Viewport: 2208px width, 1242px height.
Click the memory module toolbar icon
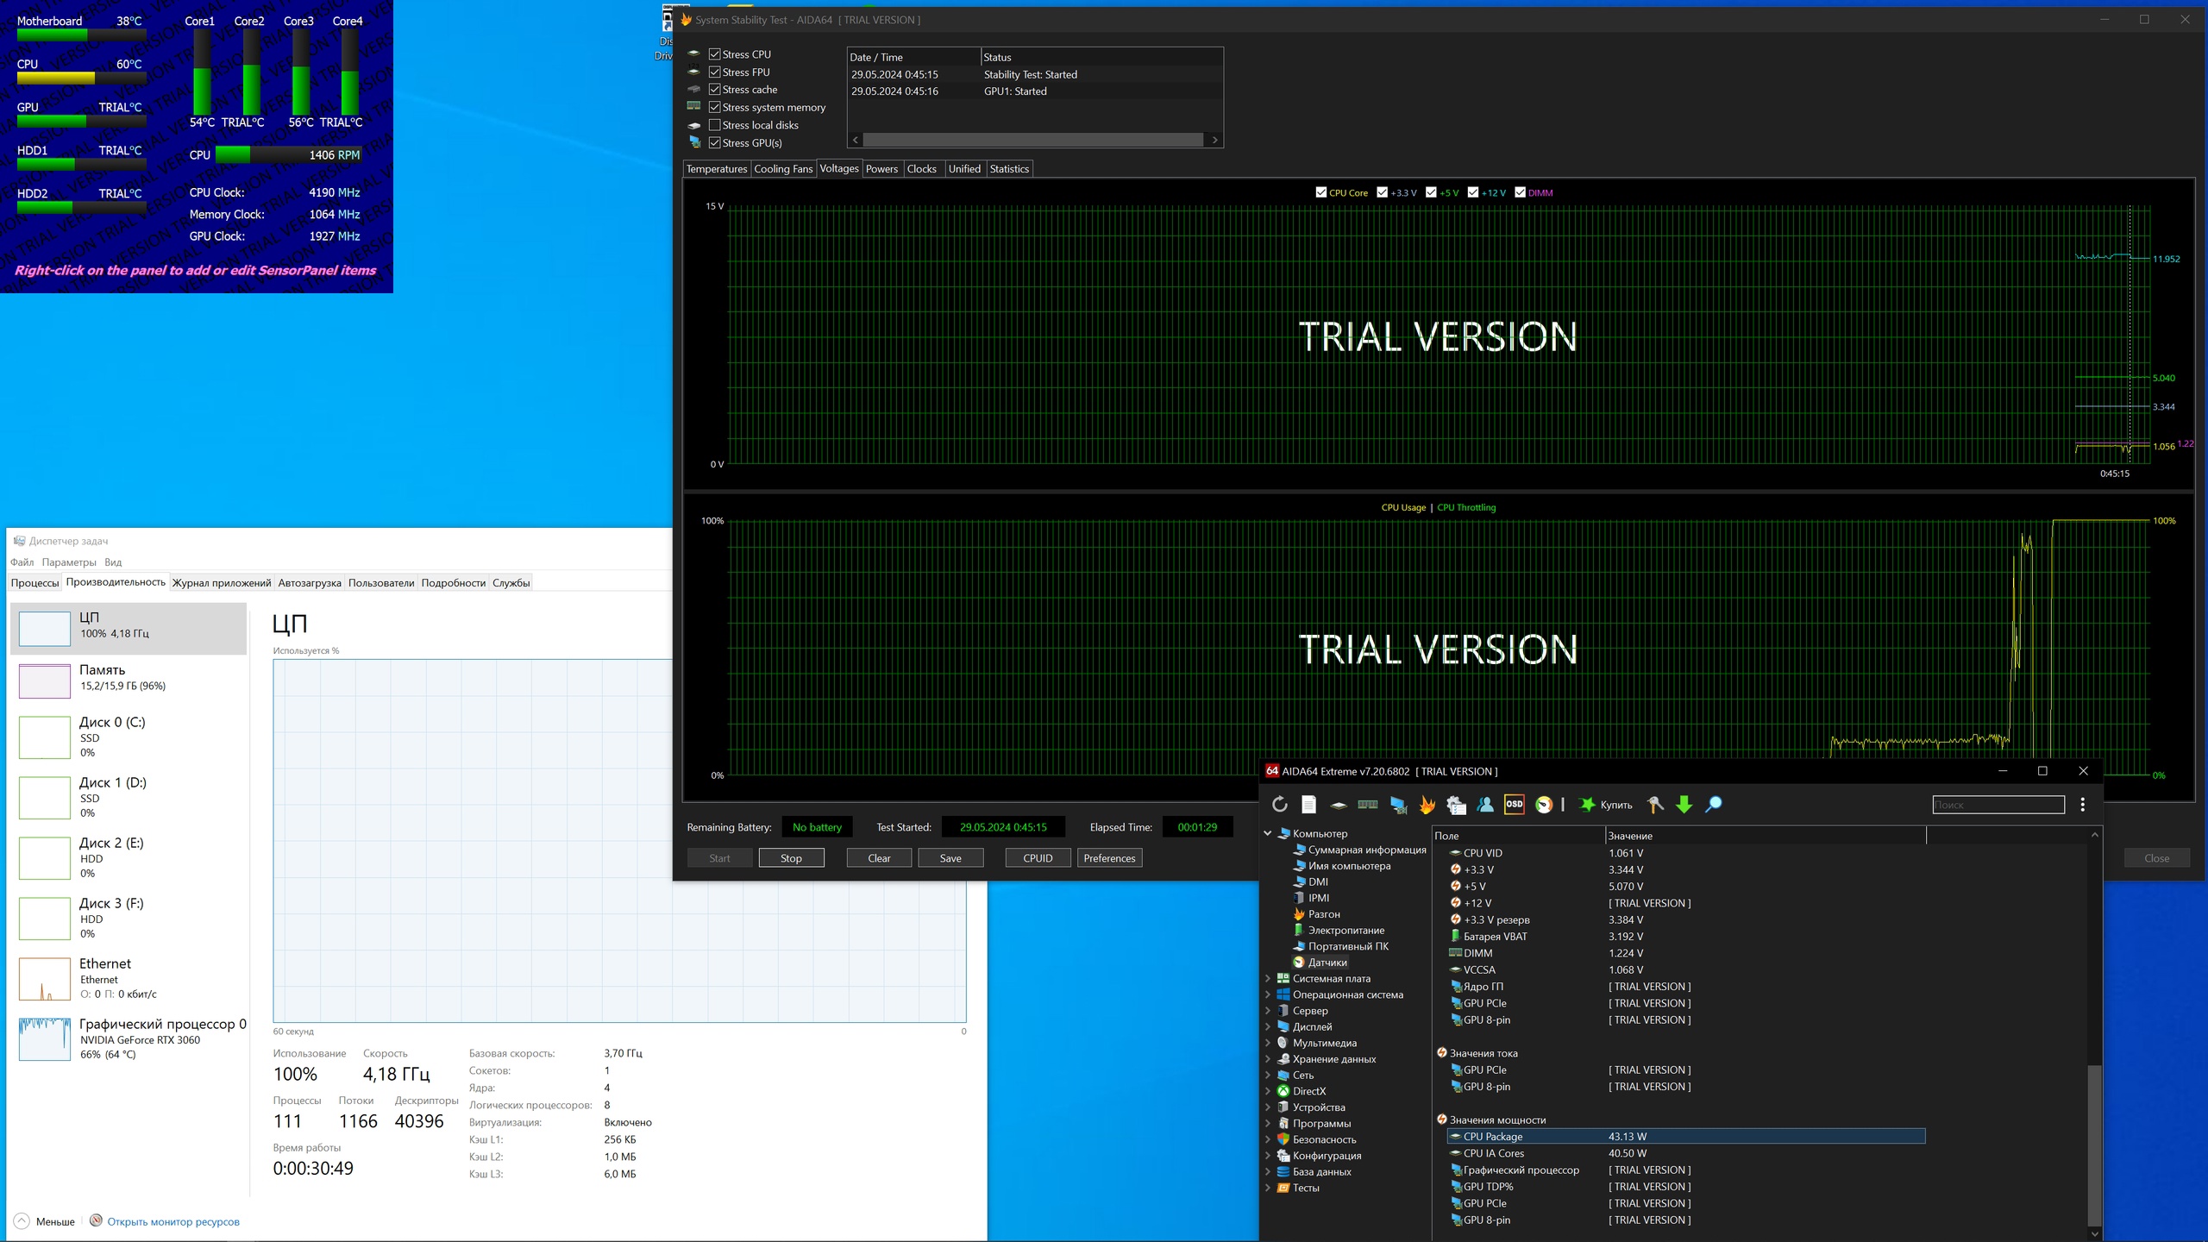point(1368,805)
